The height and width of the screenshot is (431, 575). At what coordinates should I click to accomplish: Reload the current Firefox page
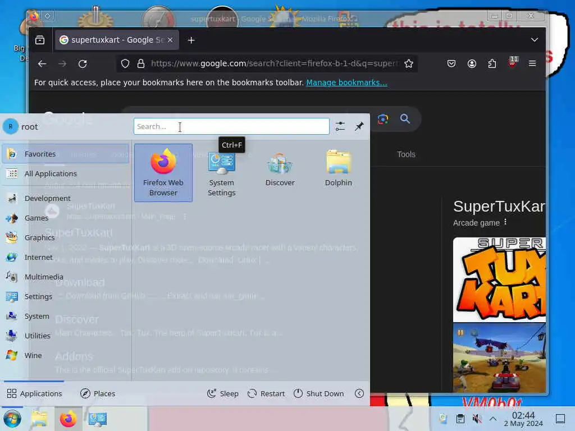click(x=83, y=64)
